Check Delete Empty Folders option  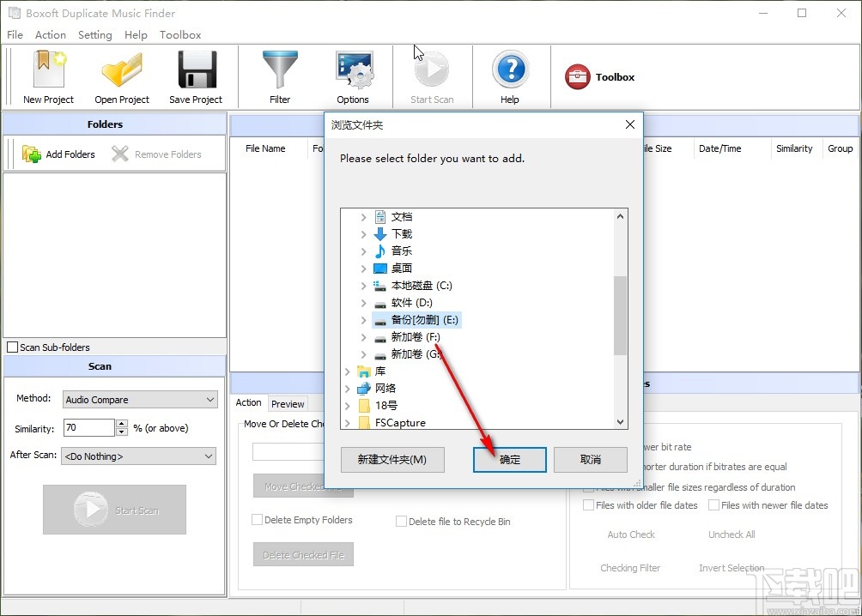[257, 519]
